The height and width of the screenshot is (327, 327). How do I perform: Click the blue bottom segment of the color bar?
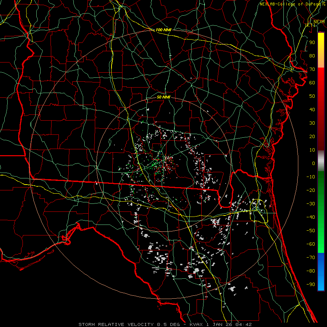[x=321, y=271]
